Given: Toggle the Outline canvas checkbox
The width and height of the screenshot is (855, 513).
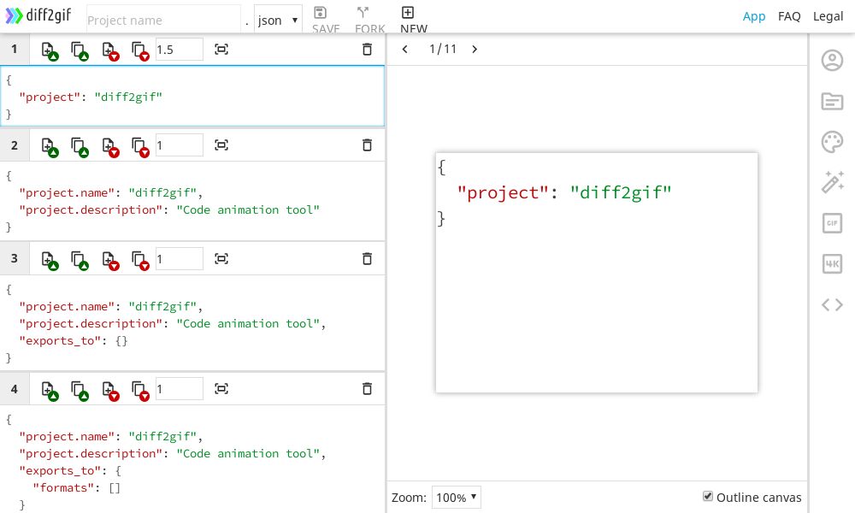Looking at the screenshot, I should pos(708,497).
